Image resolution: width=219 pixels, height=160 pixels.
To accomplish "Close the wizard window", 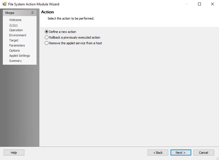I will (212, 4).
